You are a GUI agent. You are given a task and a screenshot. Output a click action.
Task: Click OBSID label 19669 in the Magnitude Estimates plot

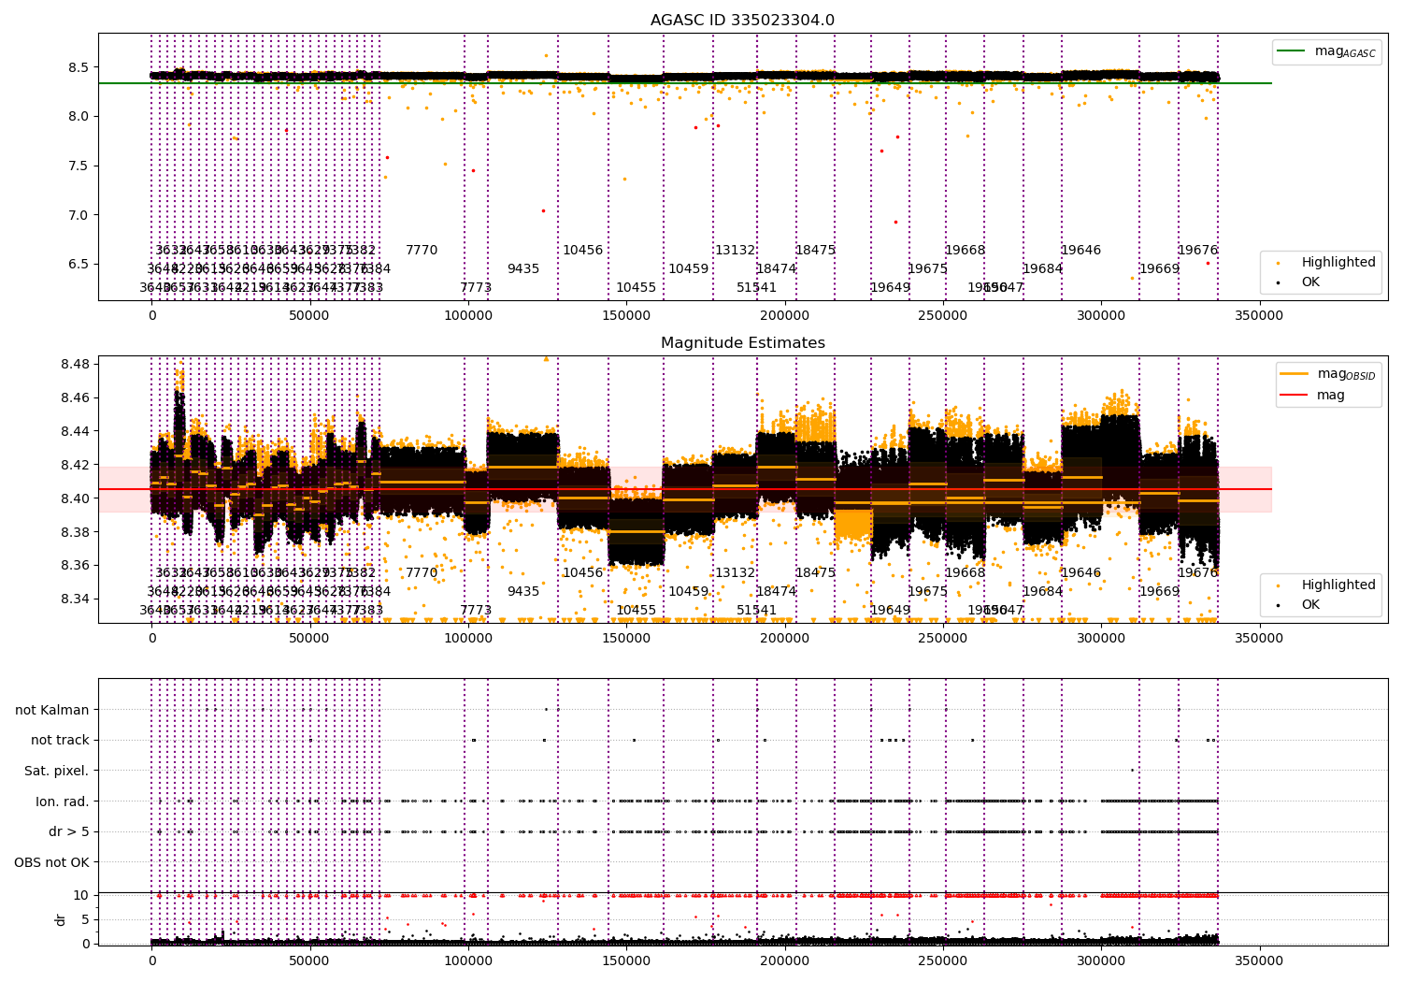[x=1160, y=592]
